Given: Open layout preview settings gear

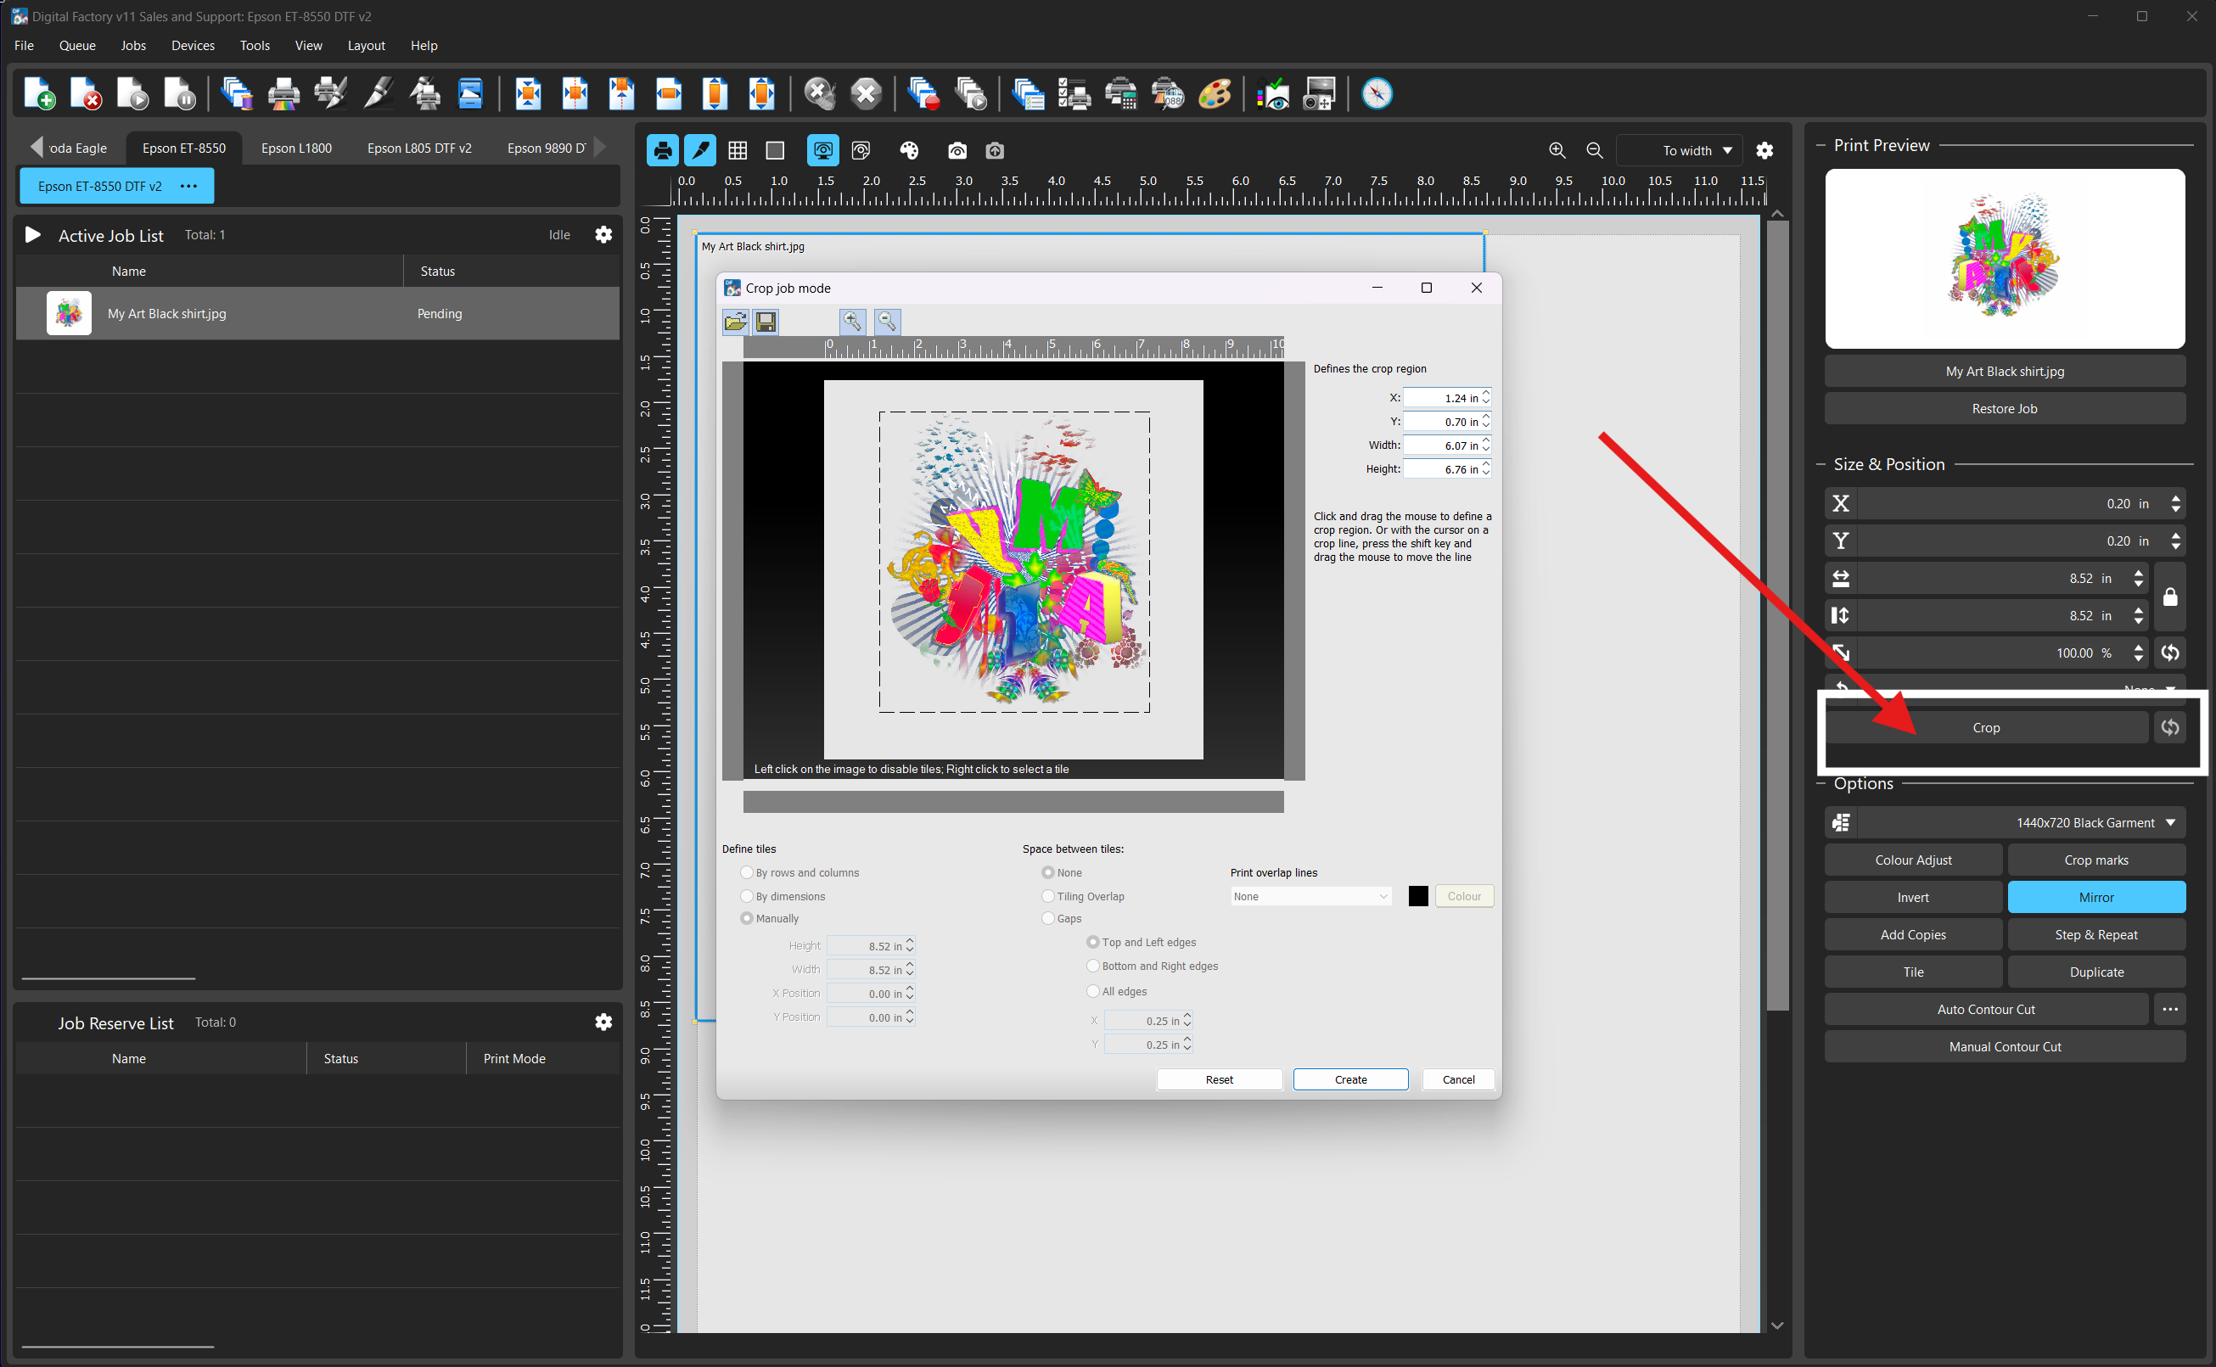Looking at the screenshot, I should click(1764, 150).
